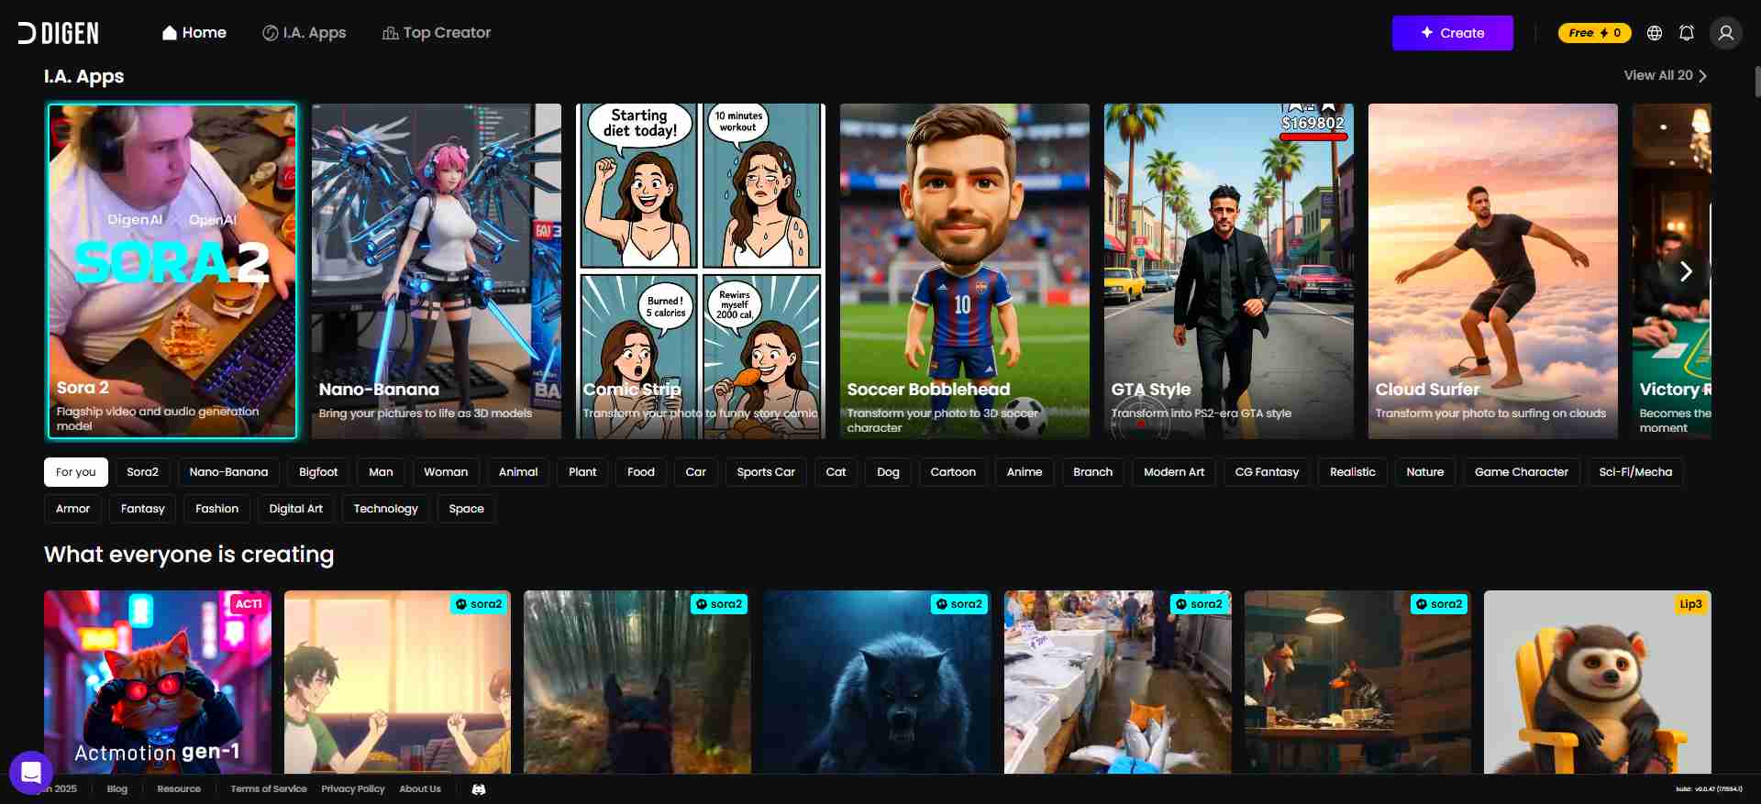
Task: Select the For you filter chip
Action: 75,472
